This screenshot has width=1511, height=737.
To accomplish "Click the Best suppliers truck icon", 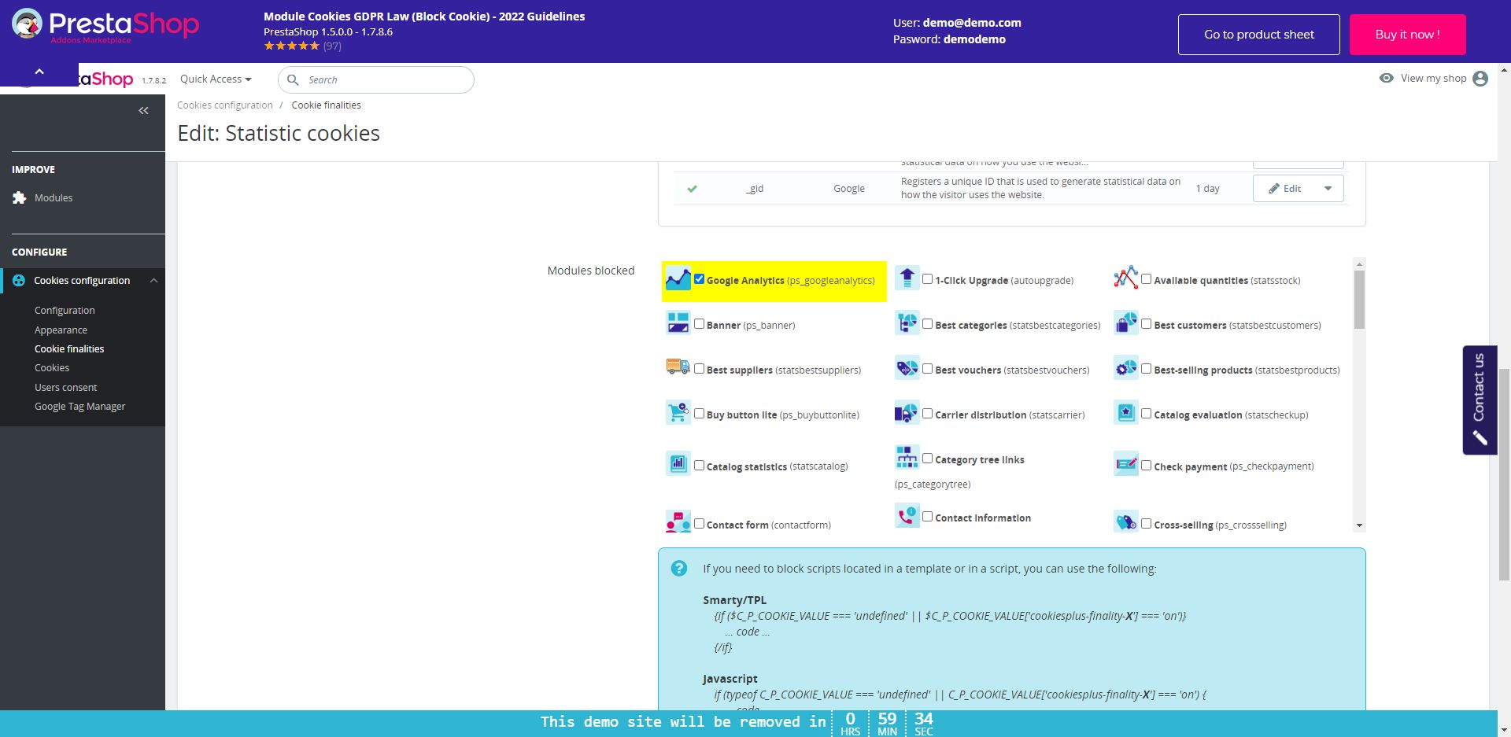I will coord(678,367).
